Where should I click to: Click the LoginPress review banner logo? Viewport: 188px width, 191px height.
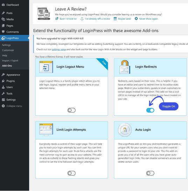pos(44,14)
